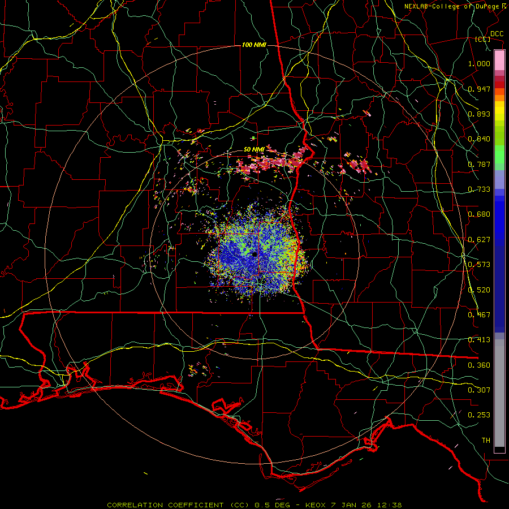The width and height of the screenshot is (509, 509).
Task: Click the 0.520 legend value
Action: (x=479, y=290)
